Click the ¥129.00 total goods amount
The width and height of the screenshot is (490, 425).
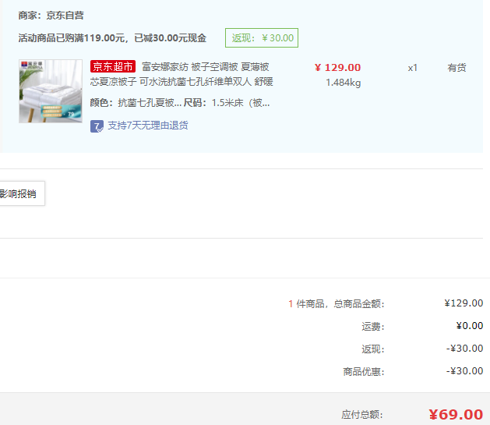point(464,303)
